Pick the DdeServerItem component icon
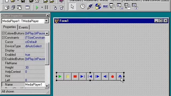The width and height of the screenshot is (171, 96). click(x=135, y=6)
